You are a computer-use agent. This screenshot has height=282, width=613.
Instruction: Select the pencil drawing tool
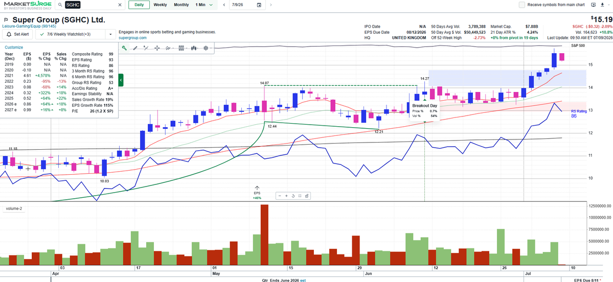click(x=135, y=48)
